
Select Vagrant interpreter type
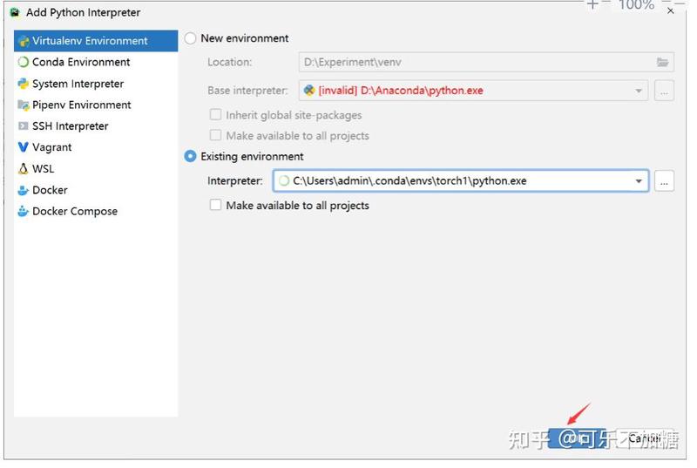[x=96, y=147]
